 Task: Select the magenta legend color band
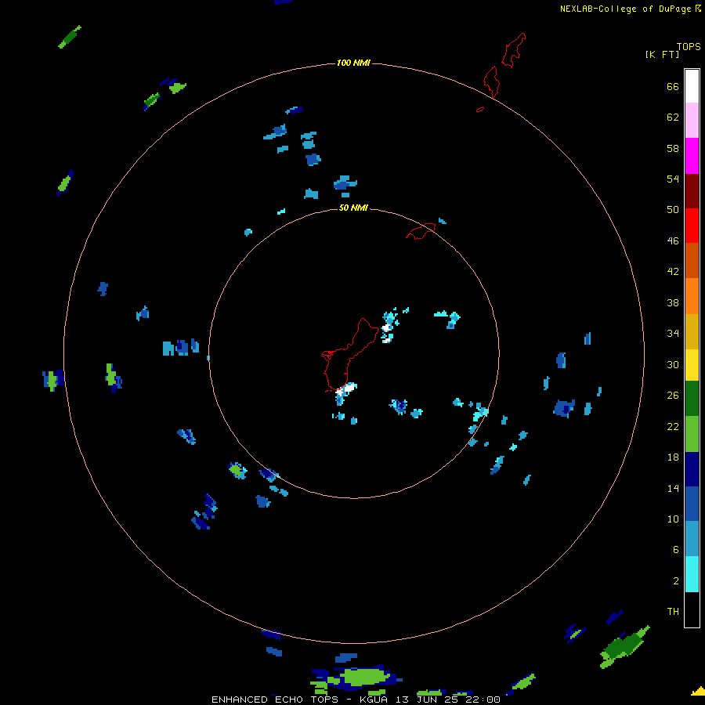(x=692, y=156)
